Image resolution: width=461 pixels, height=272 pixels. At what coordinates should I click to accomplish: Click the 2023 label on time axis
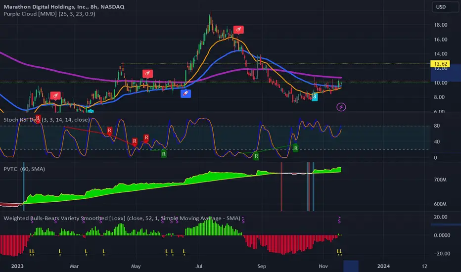click(x=17, y=266)
